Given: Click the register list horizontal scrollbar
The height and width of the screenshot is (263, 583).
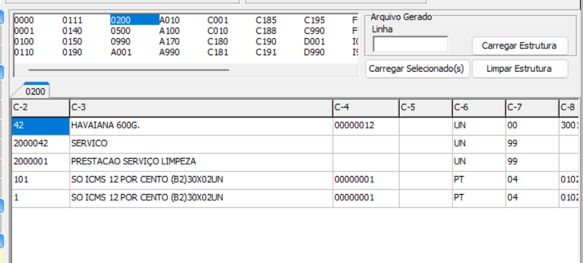Looking at the screenshot, I should click(x=128, y=70).
